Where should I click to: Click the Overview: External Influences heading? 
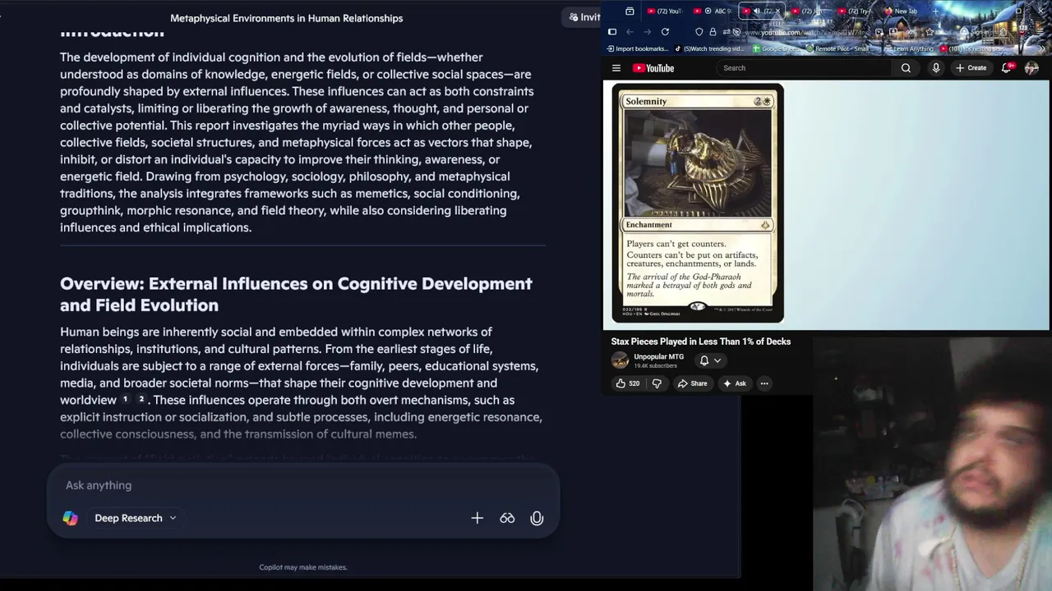click(296, 294)
